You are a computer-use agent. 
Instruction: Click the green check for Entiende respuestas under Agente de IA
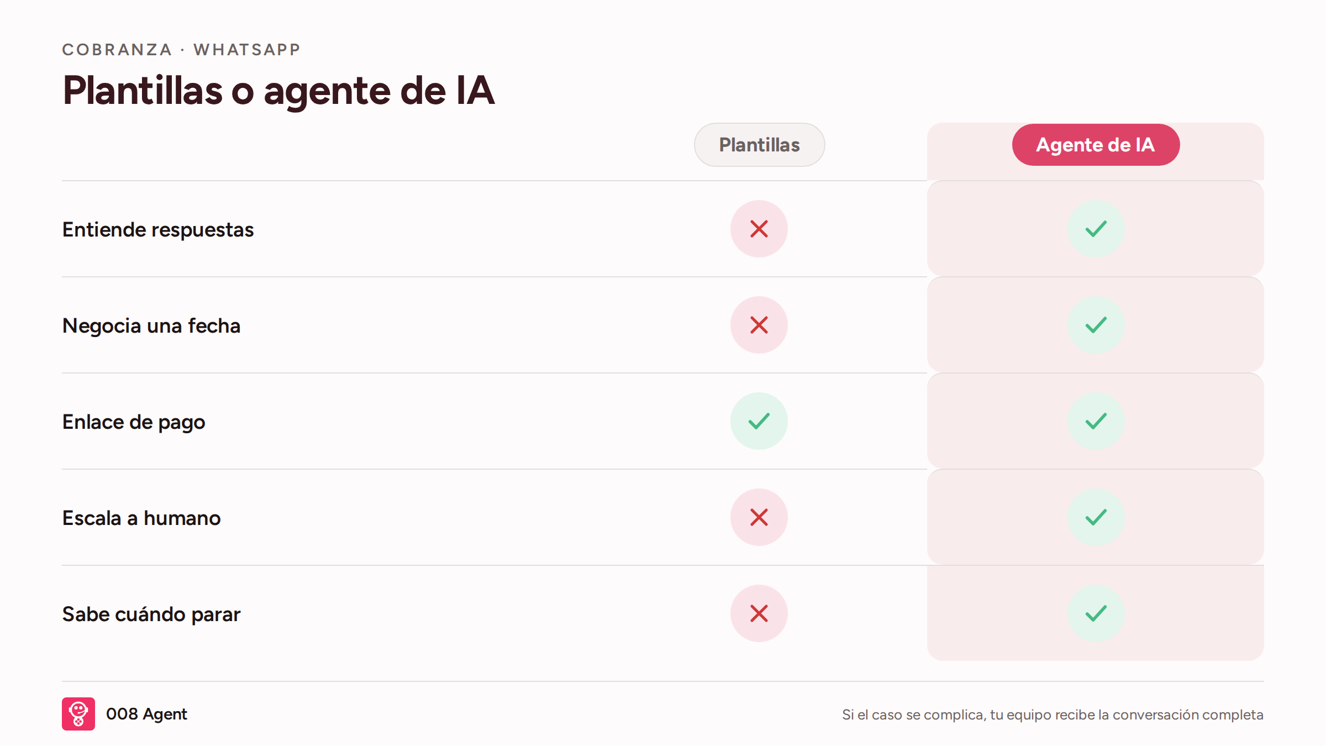click(1096, 229)
